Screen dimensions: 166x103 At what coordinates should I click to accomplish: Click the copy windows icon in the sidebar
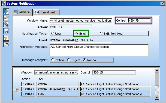6,44
